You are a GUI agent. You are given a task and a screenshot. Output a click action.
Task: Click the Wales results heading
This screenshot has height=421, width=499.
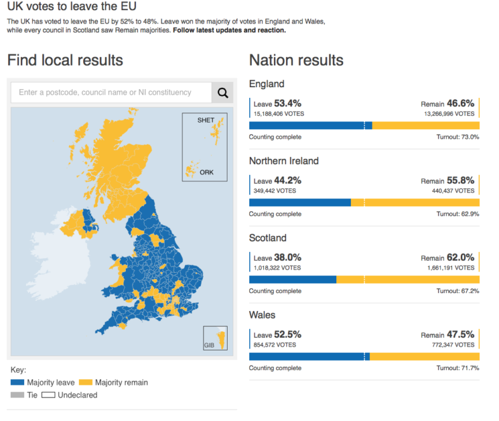click(x=262, y=315)
